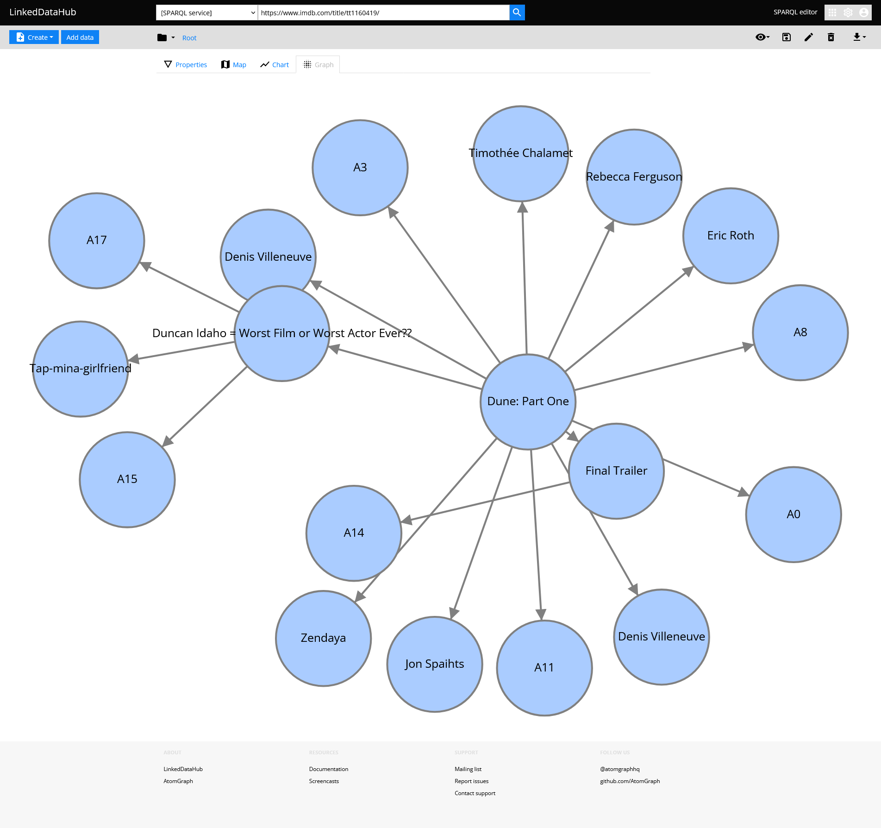Click the Add data button
Image resolution: width=881 pixels, height=828 pixels.
tap(80, 37)
